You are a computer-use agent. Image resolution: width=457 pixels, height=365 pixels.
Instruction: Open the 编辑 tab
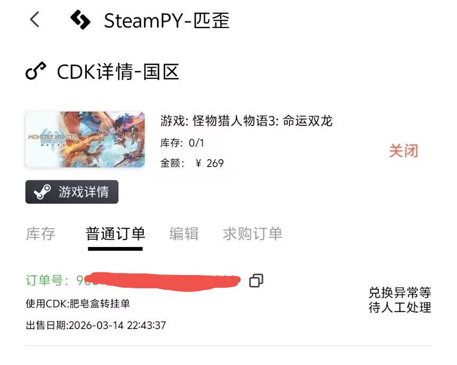(x=184, y=234)
